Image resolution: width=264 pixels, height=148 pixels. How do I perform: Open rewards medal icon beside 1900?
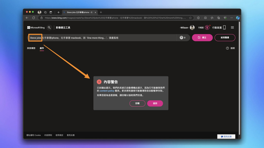(207, 27)
